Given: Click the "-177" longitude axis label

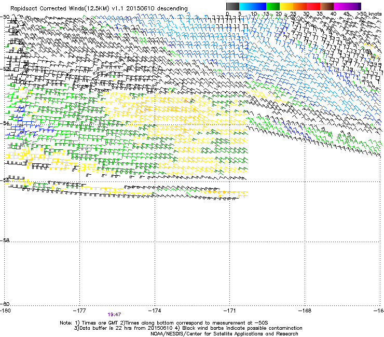Looking at the screenshot, I should 79,311.
